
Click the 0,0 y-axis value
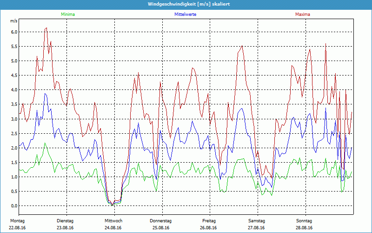14,206
